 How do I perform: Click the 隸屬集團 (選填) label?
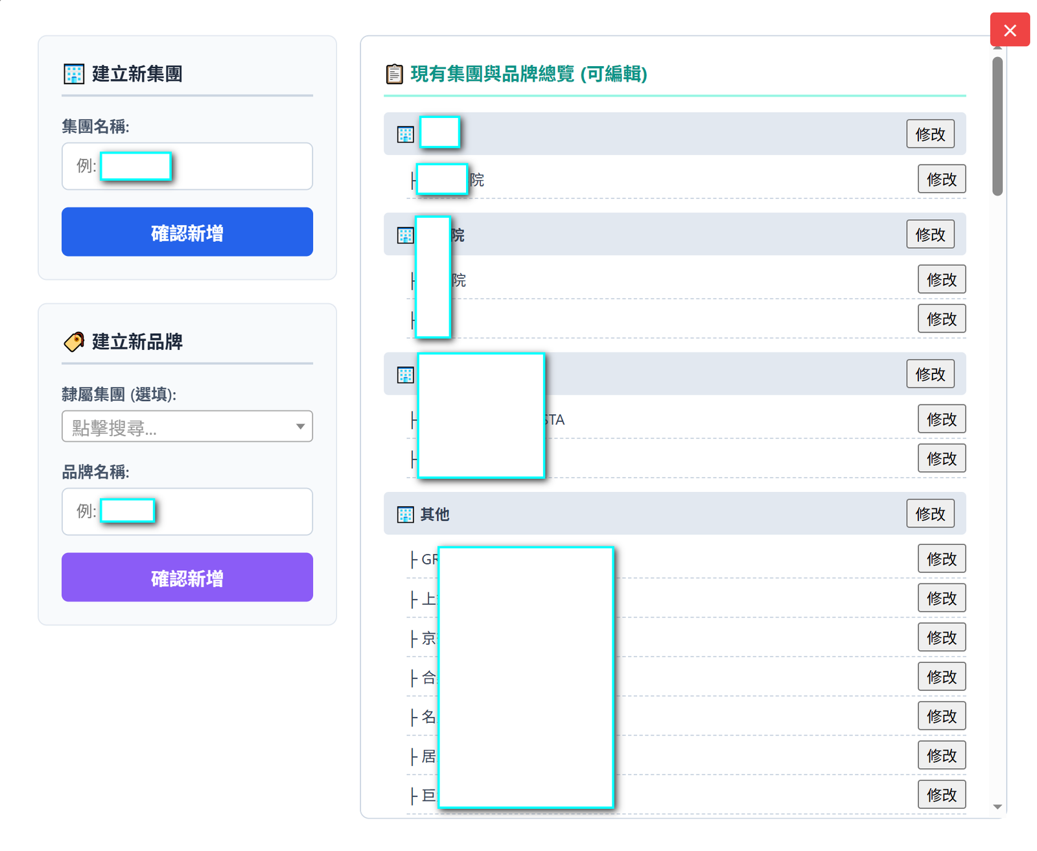119,394
